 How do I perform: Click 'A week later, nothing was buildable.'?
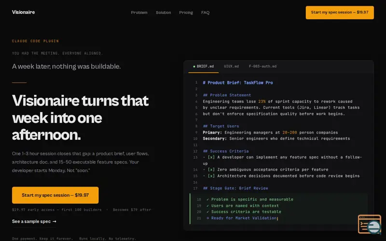coord(66,67)
